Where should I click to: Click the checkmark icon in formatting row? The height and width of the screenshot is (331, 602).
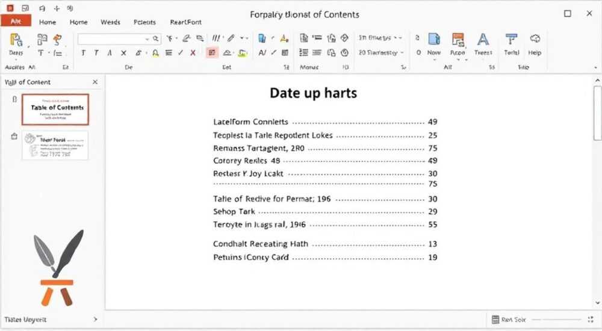pyautogui.click(x=181, y=52)
